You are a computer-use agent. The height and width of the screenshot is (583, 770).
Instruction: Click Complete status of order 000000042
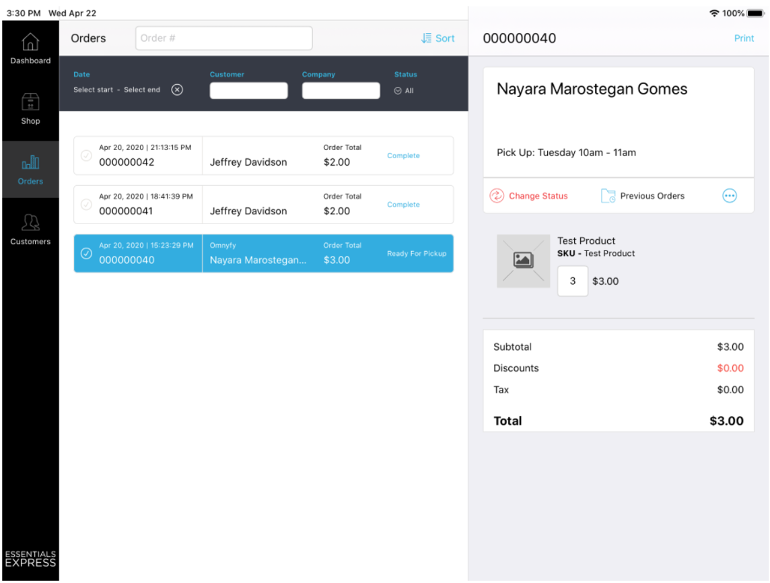tap(403, 156)
